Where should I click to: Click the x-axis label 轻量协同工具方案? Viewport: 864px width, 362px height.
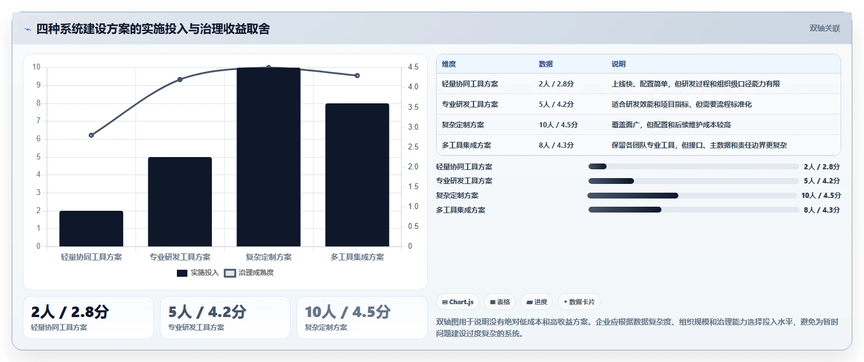click(x=91, y=257)
